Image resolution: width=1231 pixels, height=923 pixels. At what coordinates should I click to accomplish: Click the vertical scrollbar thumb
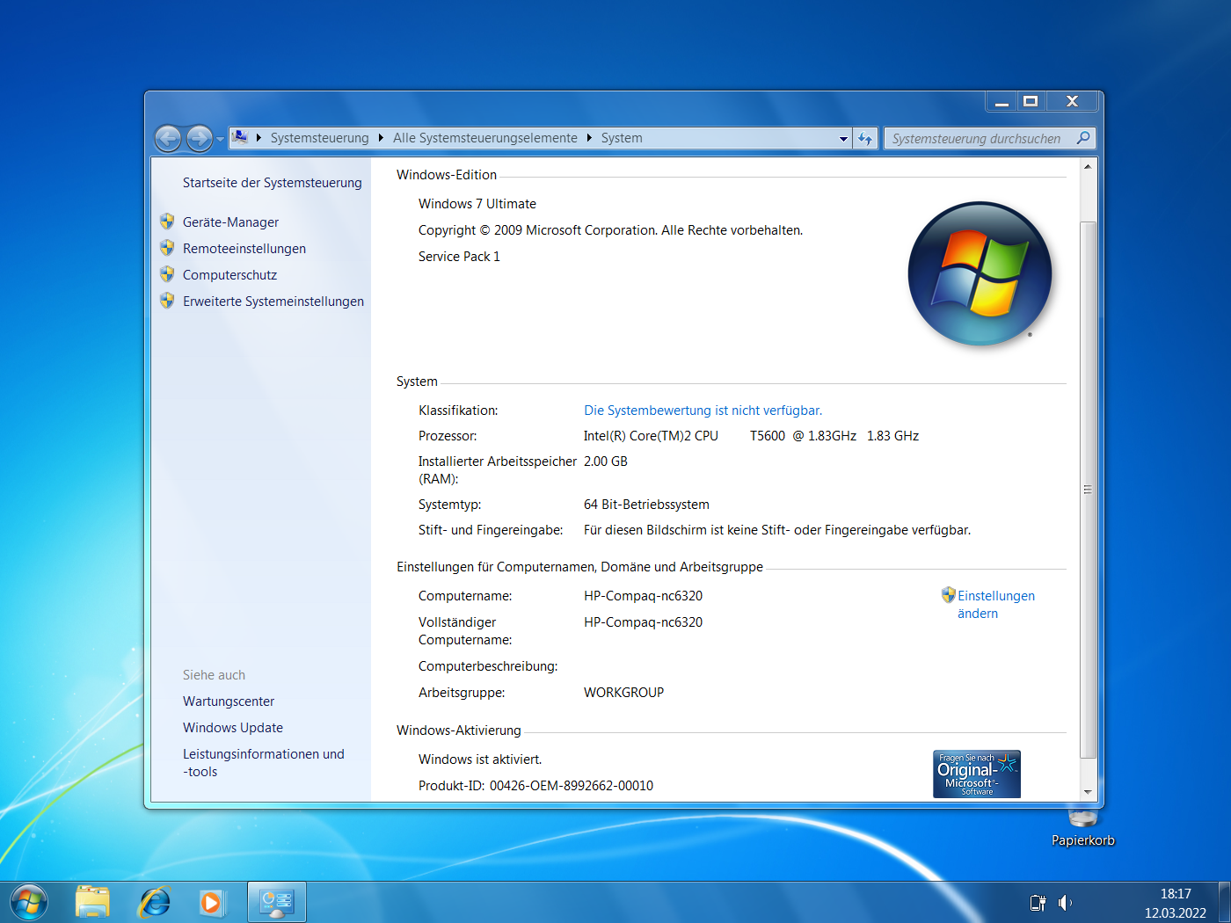pos(1088,489)
